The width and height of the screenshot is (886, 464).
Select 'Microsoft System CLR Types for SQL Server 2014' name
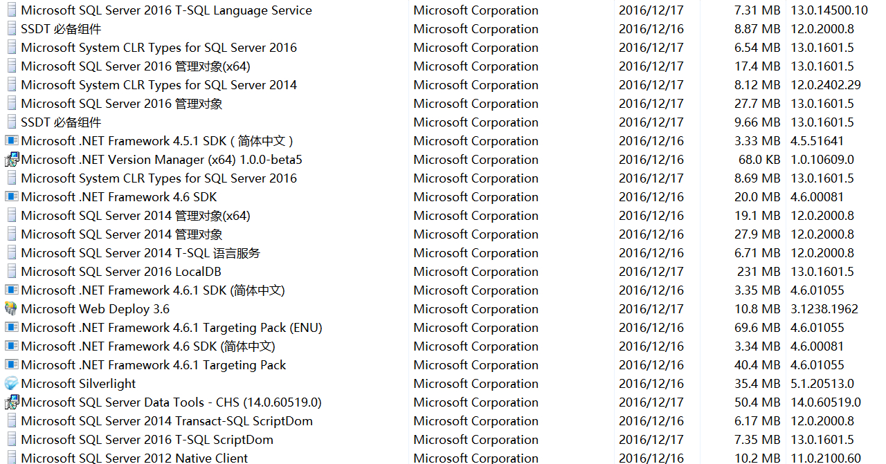[159, 85]
